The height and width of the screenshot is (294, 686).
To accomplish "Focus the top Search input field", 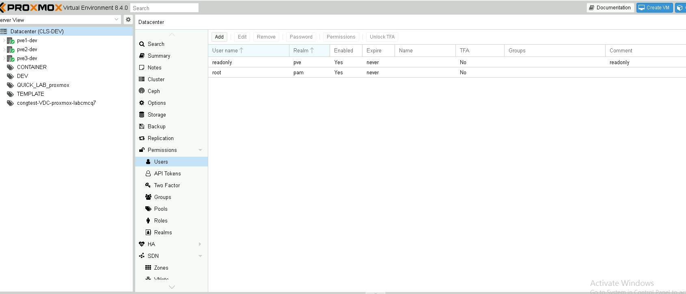I will pyautogui.click(x=164, y=8).
